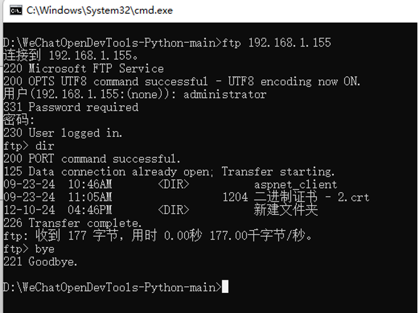418x313 pixels.
Task: Click the aspnet_client directory name
Action: pyautogui.click(x=296, y=184)
